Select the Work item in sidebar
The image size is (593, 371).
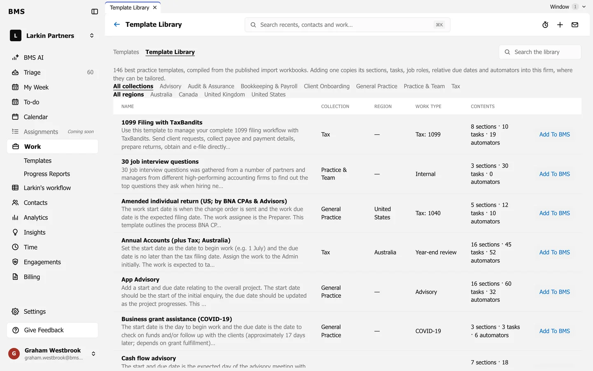(52, 147)
